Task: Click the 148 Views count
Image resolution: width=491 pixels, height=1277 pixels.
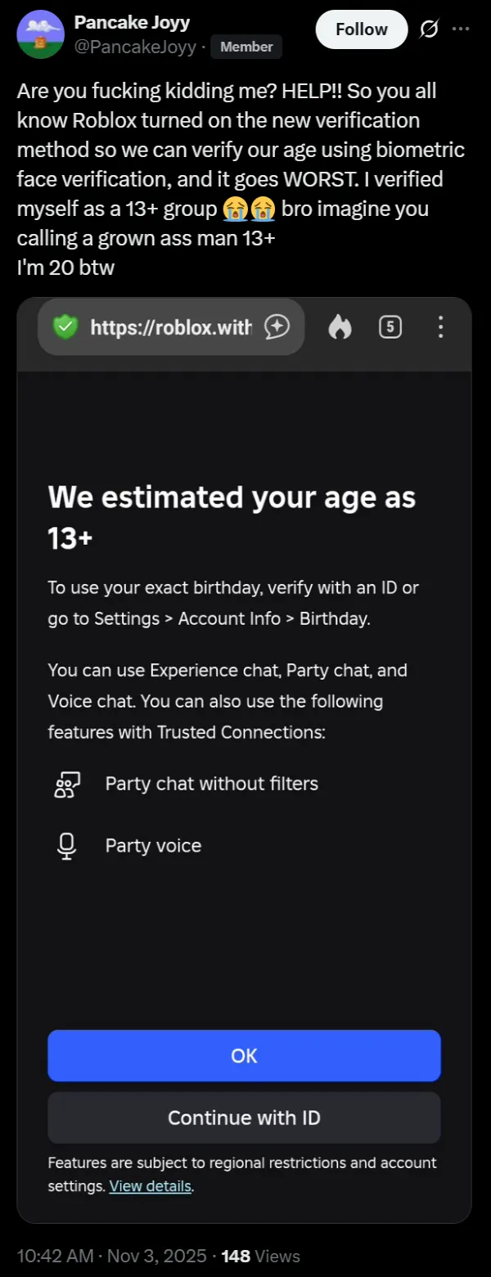Action: click(x=261, y=1256)
